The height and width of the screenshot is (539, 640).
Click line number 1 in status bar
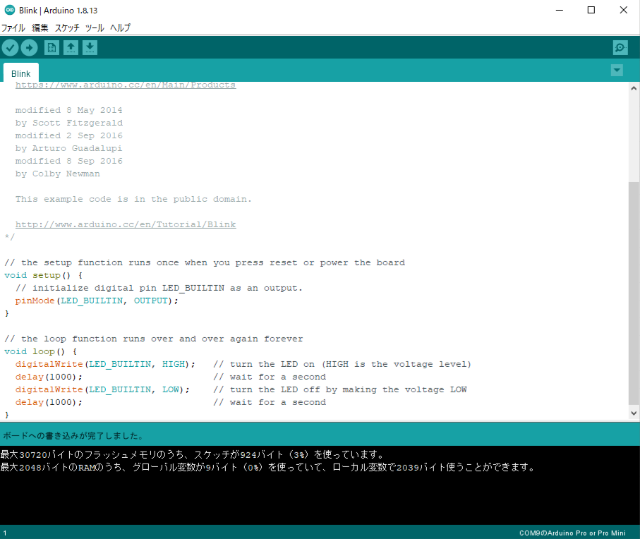pos(5,533)
